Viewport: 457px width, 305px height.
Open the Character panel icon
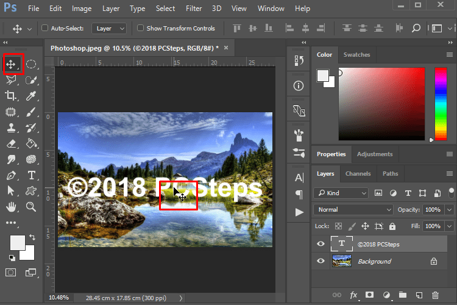pyautogui.click(x=299, y=178)
